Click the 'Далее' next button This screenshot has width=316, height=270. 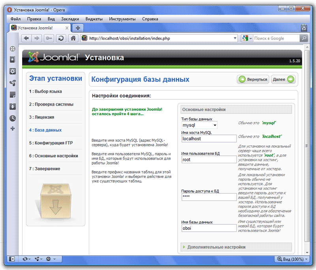point(284,79)
